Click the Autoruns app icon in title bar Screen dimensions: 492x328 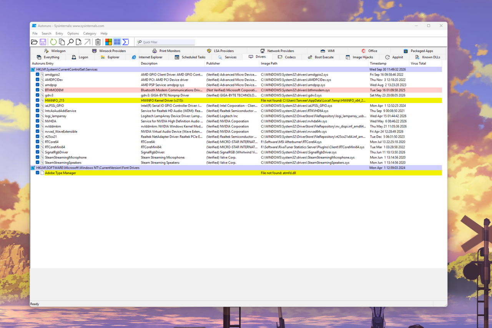pyautogui.click(x=34, y=26)
